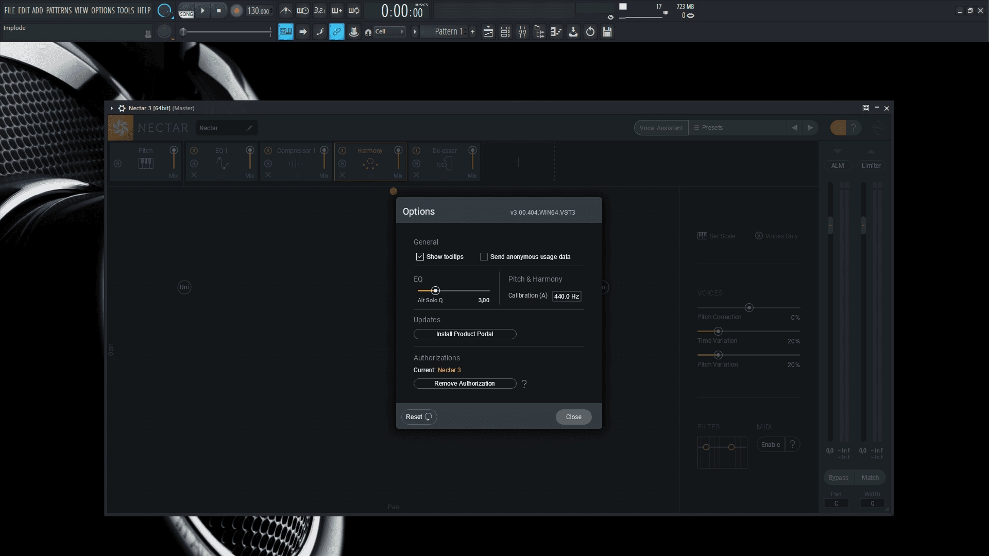
Task: Click the undo history circular arrow icon
Action: click(x=590, y=32)
